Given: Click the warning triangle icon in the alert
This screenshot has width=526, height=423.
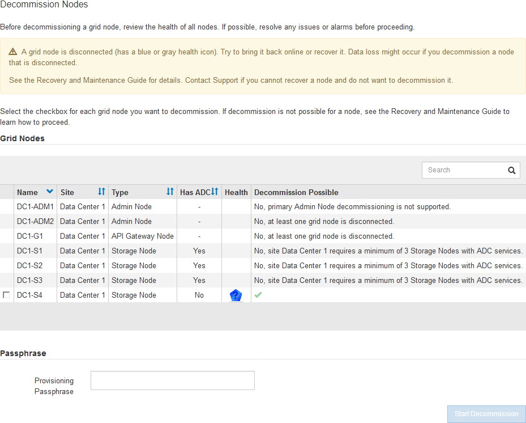Looking at the screenshot, I should pyautogui.click(x=13, y=52).
